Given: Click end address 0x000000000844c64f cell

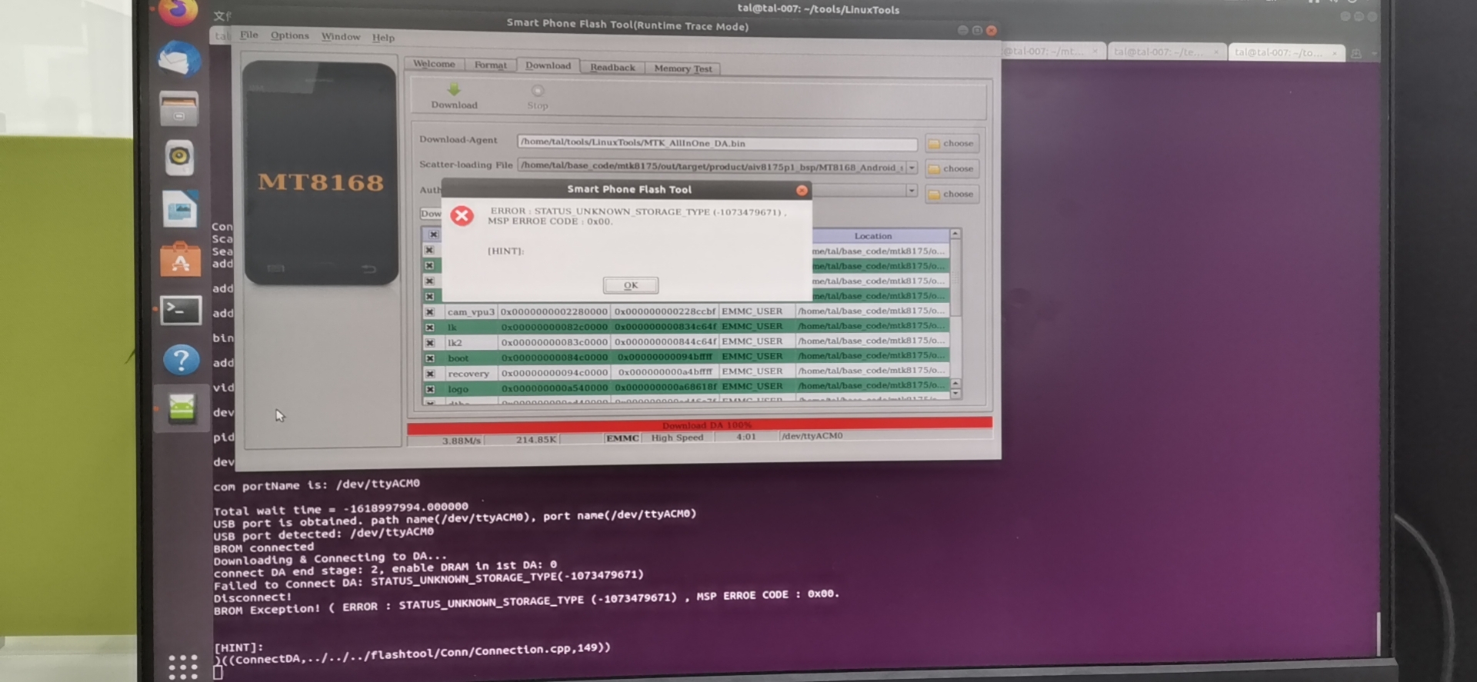Looking at the screenshot, I should point(665,341).
